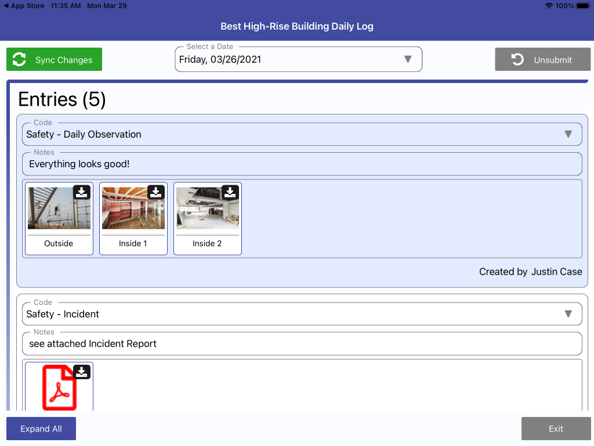
Task: Click the 'Outside' photo caption
Action: (x=59, y=243)
